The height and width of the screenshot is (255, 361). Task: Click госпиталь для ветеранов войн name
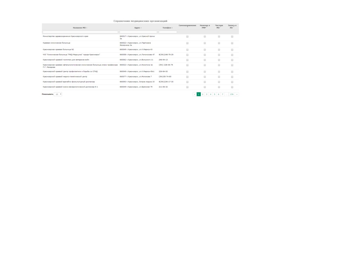tap(66, 60)
